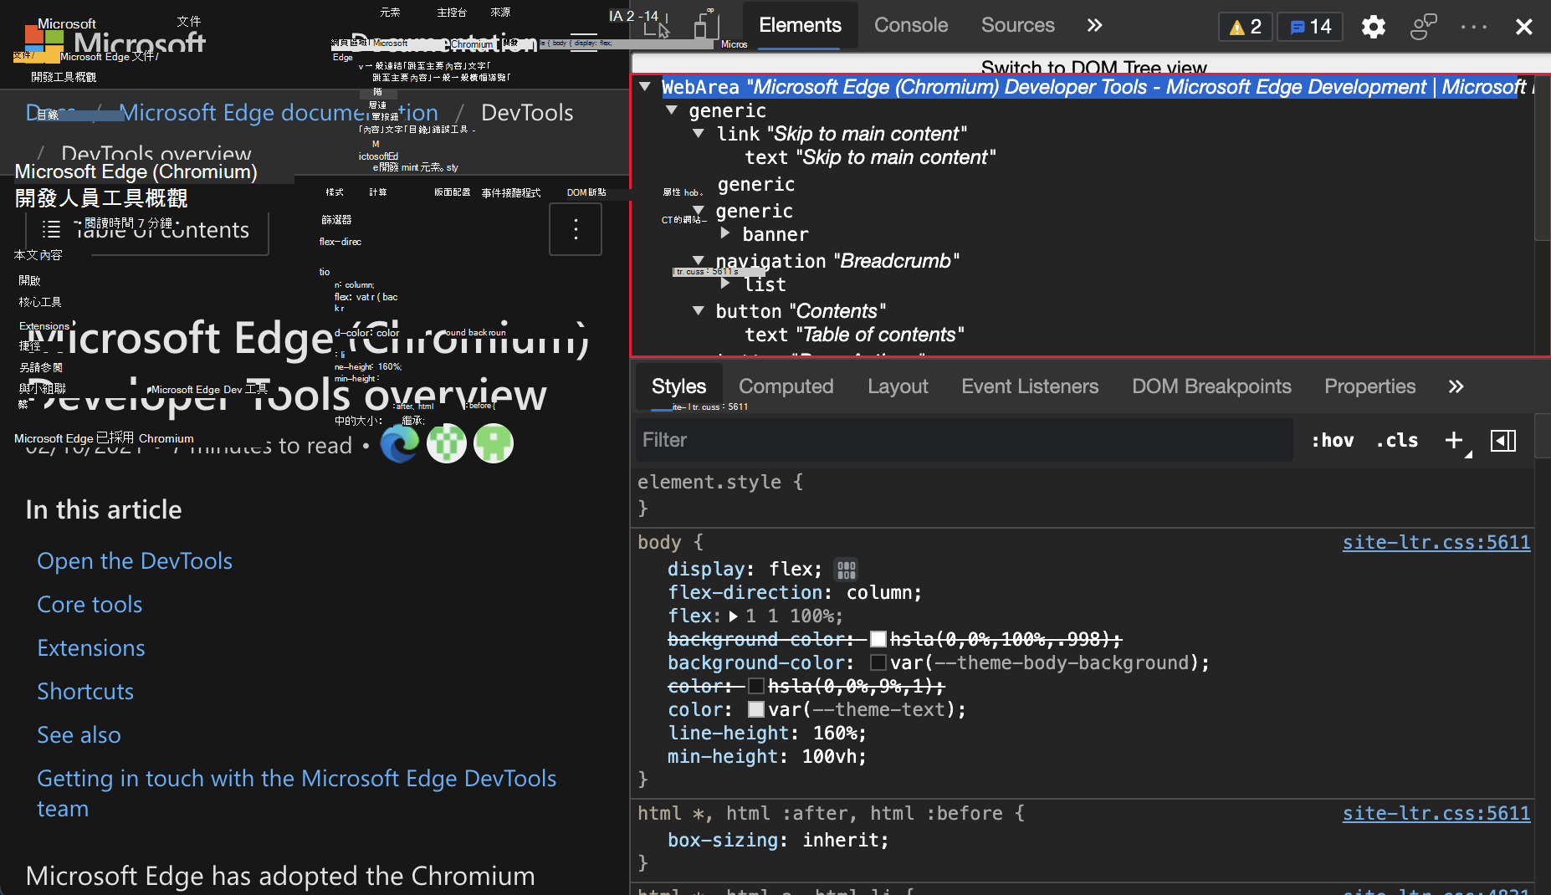The width and height of the screenshot is (1551, 895).
Task: Open the flexbox editor icon beside display
Action: (x=847, y=570)
